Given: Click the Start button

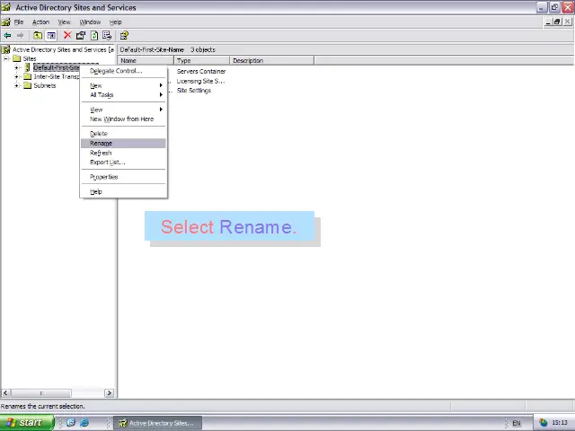Looking at the screenshot, I should [x=27, y=423].
